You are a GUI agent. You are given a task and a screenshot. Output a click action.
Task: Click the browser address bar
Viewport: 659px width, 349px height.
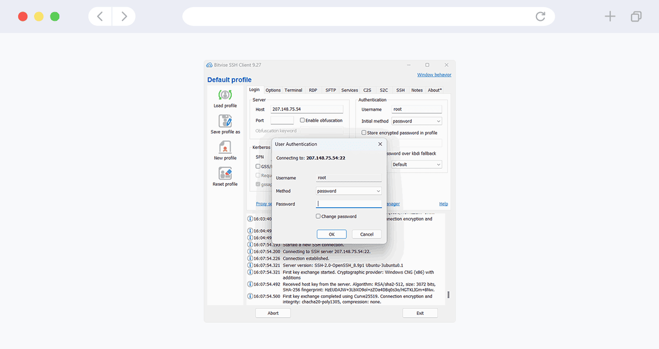pos(368,16)
